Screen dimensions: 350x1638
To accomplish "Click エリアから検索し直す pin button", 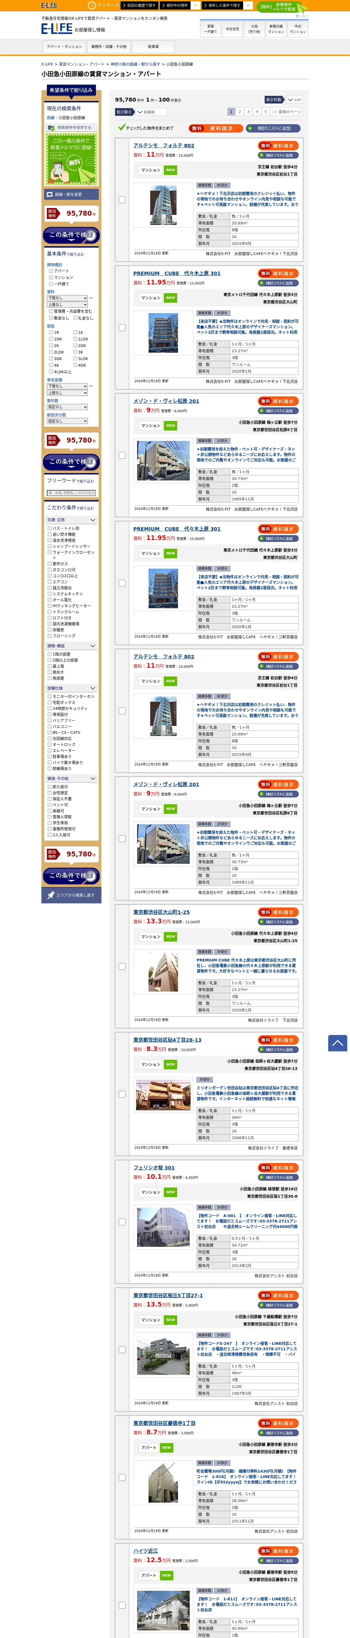I will tap(71, 895).
